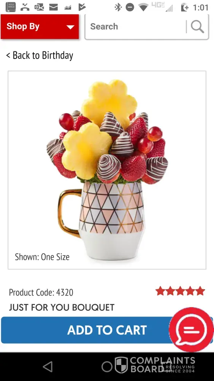Click the ADD TO CART button
Viewport: 214px width, 381px height.
pos(107,330)
